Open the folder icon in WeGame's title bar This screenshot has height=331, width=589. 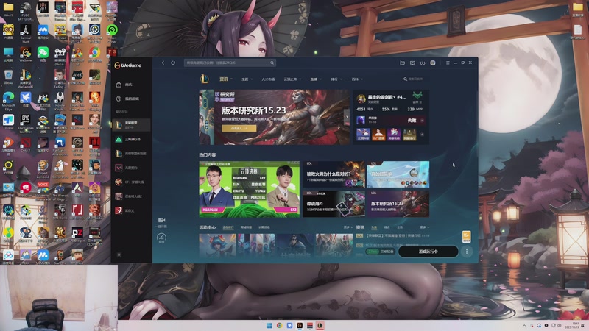click(402, 63)
